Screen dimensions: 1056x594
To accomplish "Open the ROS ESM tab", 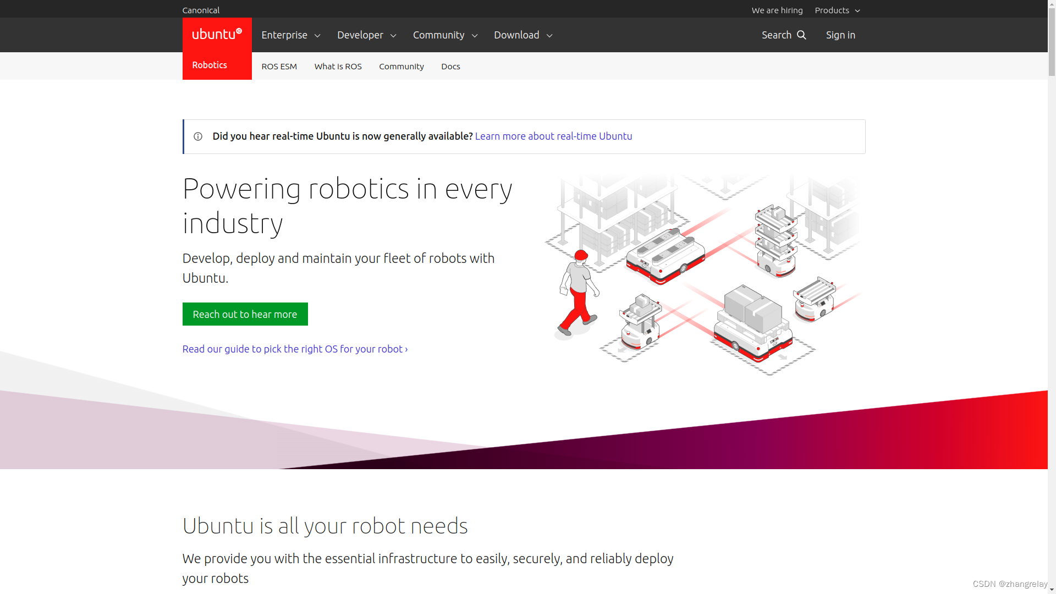I will 279,67.
